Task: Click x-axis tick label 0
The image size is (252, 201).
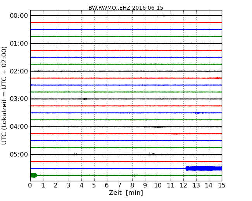Action: [30, 186]
